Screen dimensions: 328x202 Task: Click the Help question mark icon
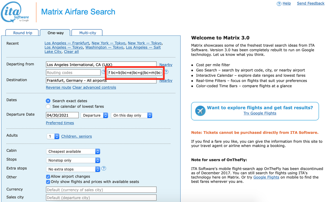(279, 4)
